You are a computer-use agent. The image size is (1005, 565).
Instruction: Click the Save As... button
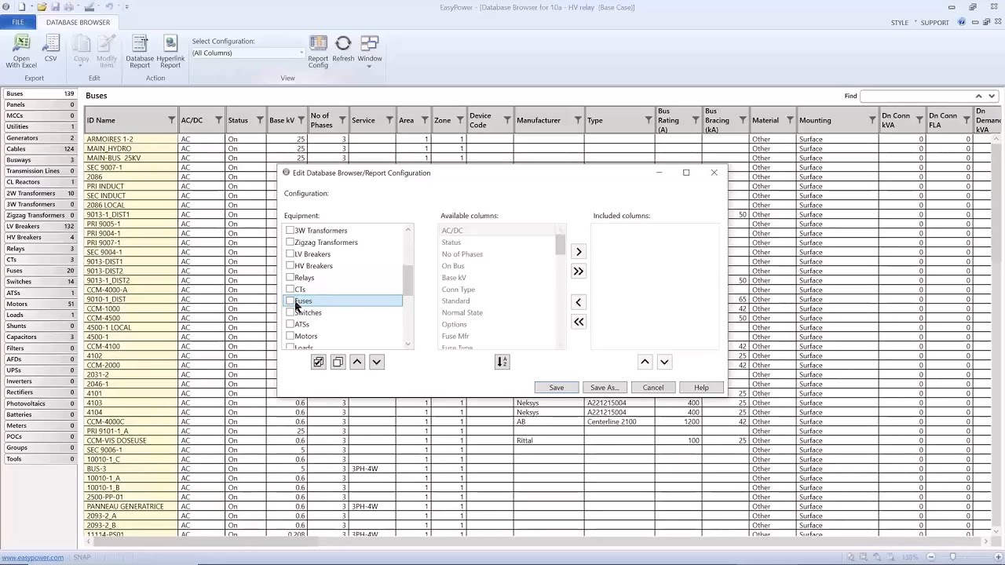605,387
